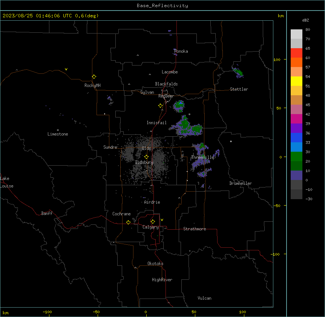Select the orange 60-57 dBZ legend swatch

[x=296, y=62]
